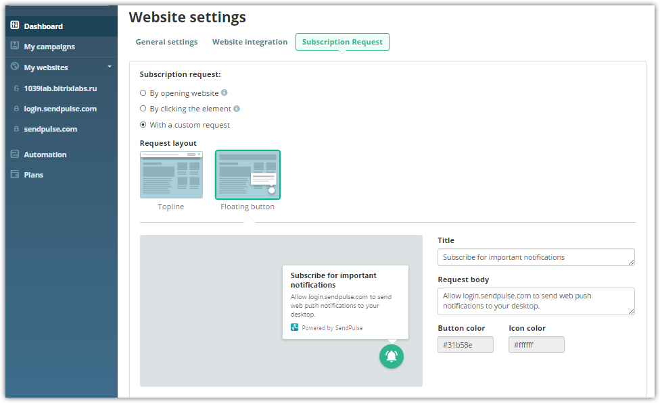660x403 pixels.
Task: Click the green bell floating button preview
Action: (392, 356)
